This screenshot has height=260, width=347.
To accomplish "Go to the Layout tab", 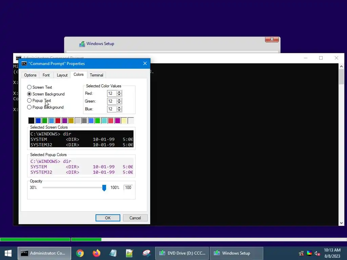I will click(62, 75).
